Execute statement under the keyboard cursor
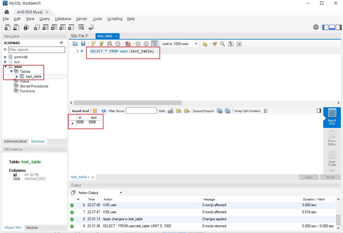This screenshot has width=343, height=233. point(102,44)
